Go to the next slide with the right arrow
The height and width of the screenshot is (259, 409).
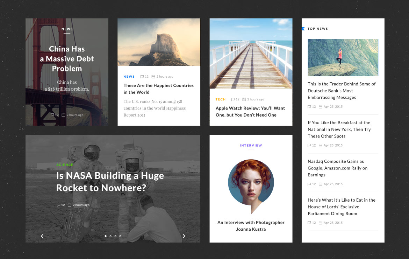click(x=184, y=236)
